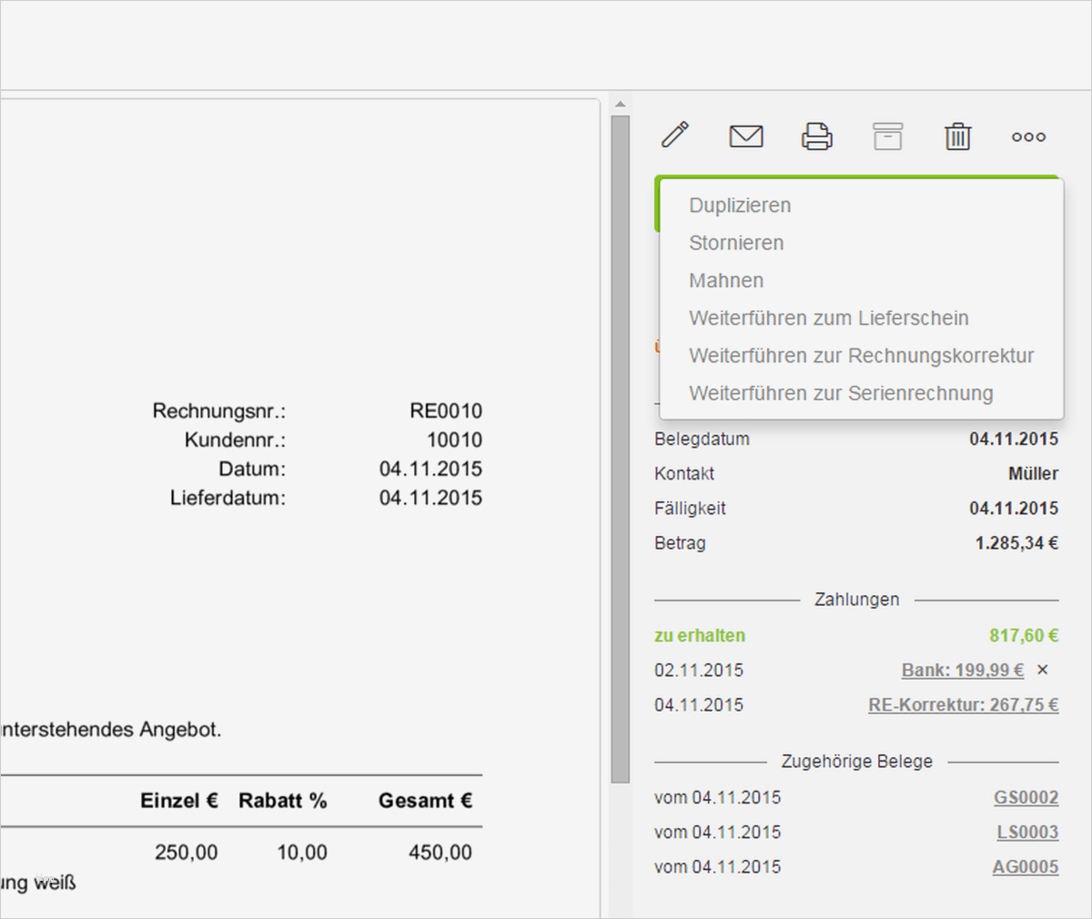Click the Gesamt € column header
The image size is (1092, 919).
425,802
